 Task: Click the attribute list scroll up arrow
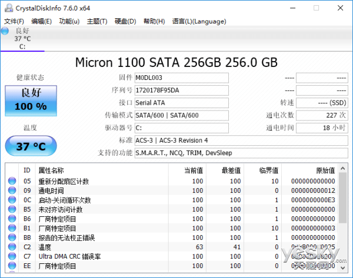pyautogui.click(x=342, y=168)
